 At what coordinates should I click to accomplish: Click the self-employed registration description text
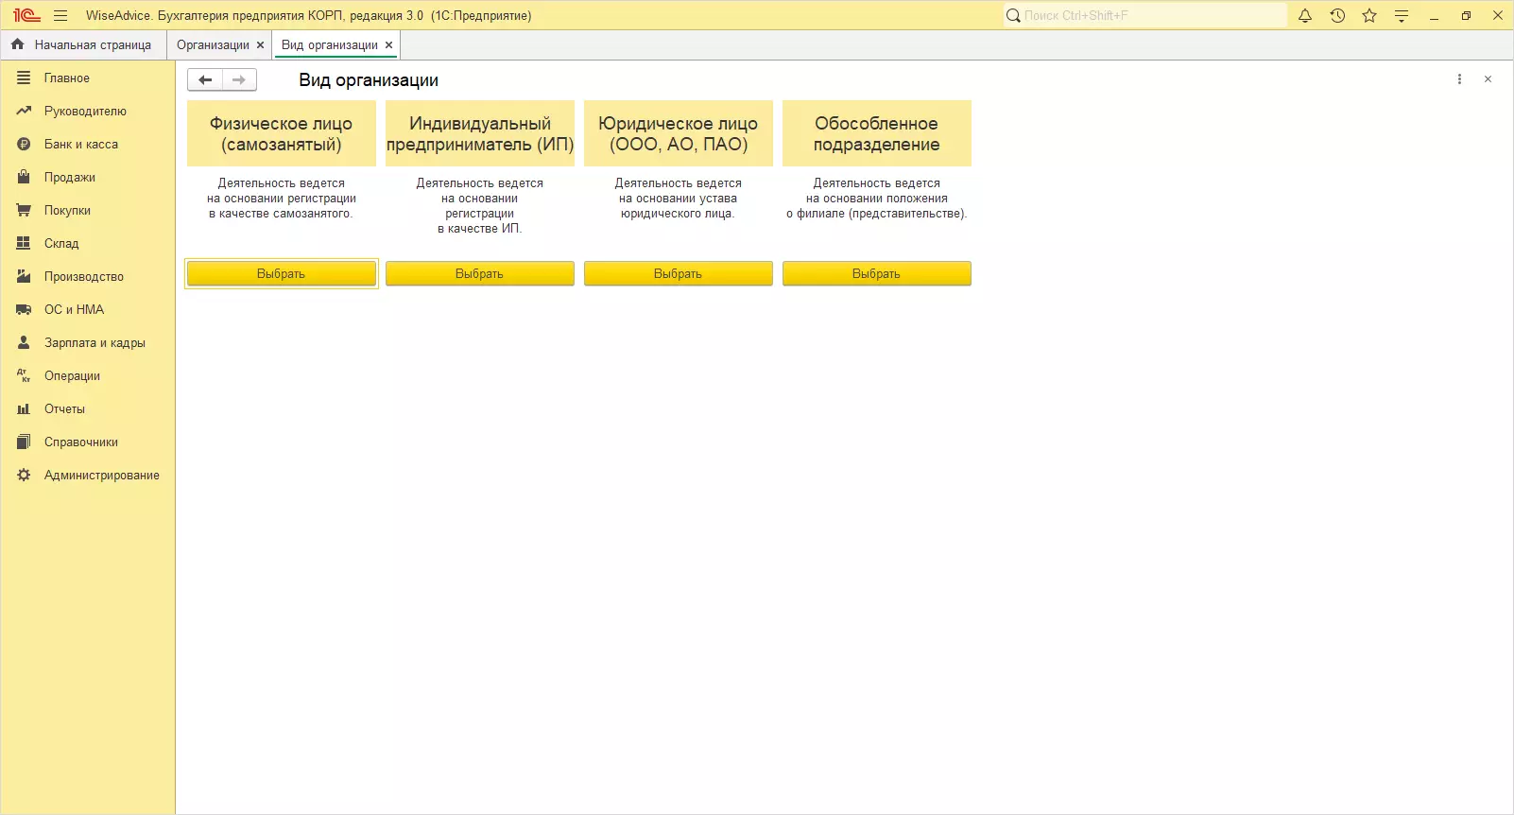pyautogui.click(x=282, y=199)
